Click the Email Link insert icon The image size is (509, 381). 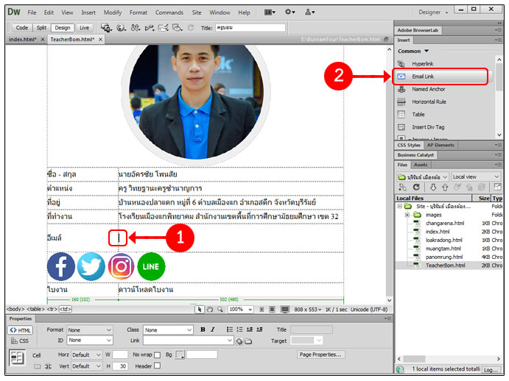pos(401,76)
